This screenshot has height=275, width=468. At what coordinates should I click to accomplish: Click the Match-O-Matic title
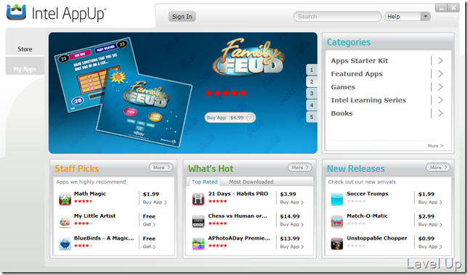point(367,216)
